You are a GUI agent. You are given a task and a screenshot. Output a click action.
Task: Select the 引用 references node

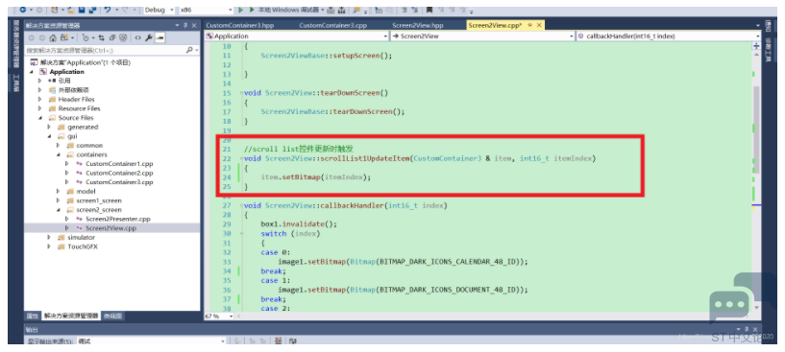64,81
